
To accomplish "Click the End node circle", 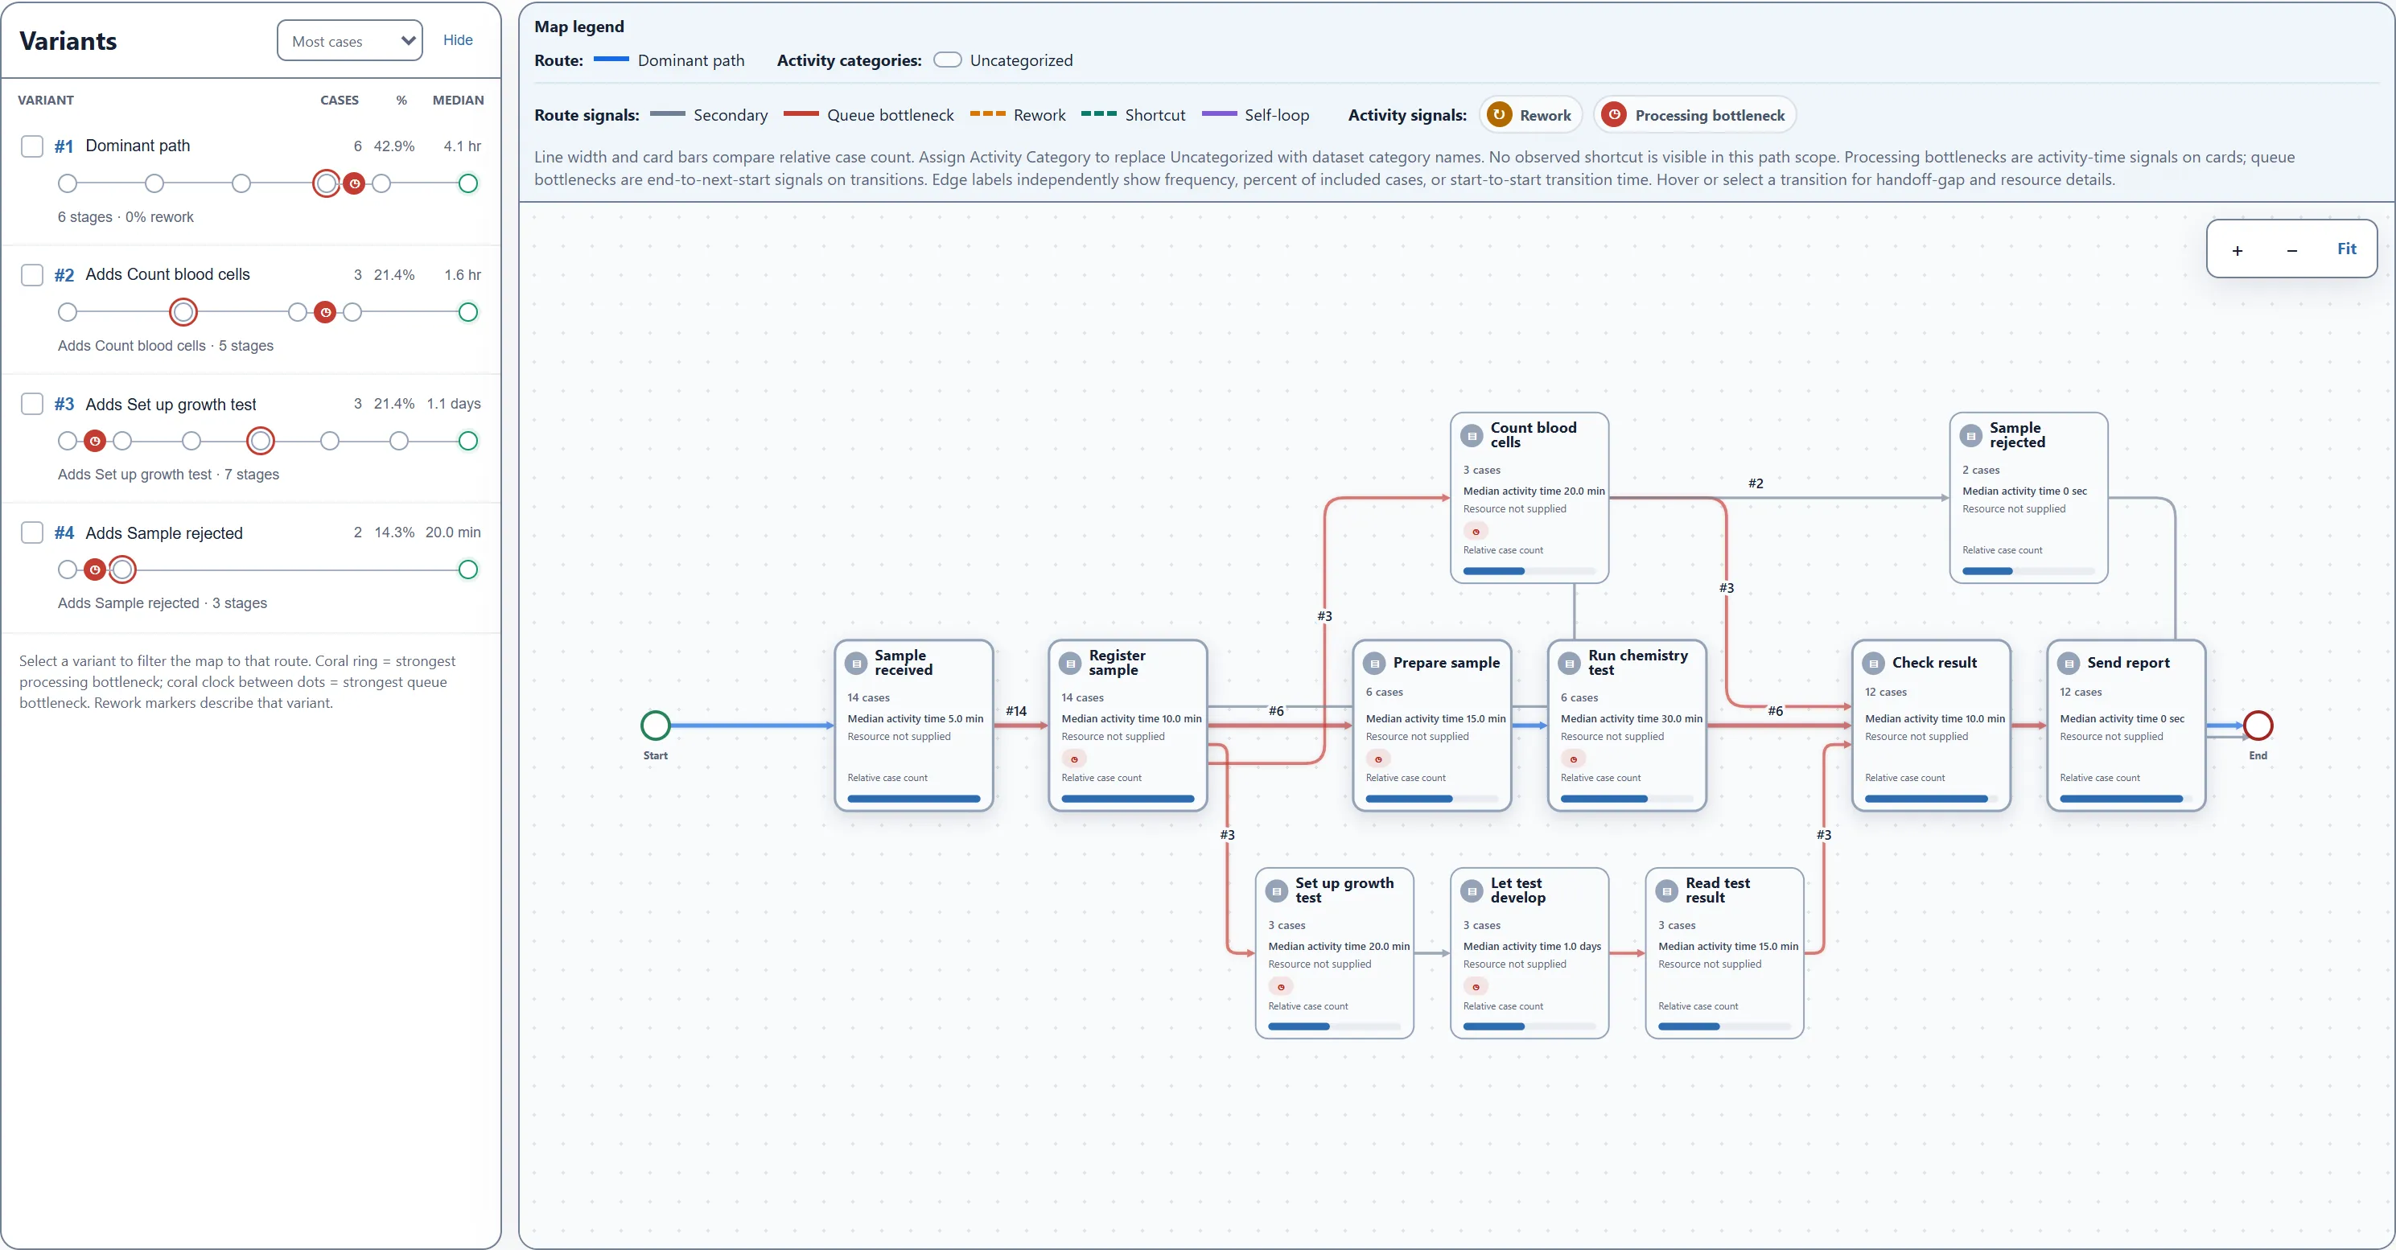I will pos(2258,726).
